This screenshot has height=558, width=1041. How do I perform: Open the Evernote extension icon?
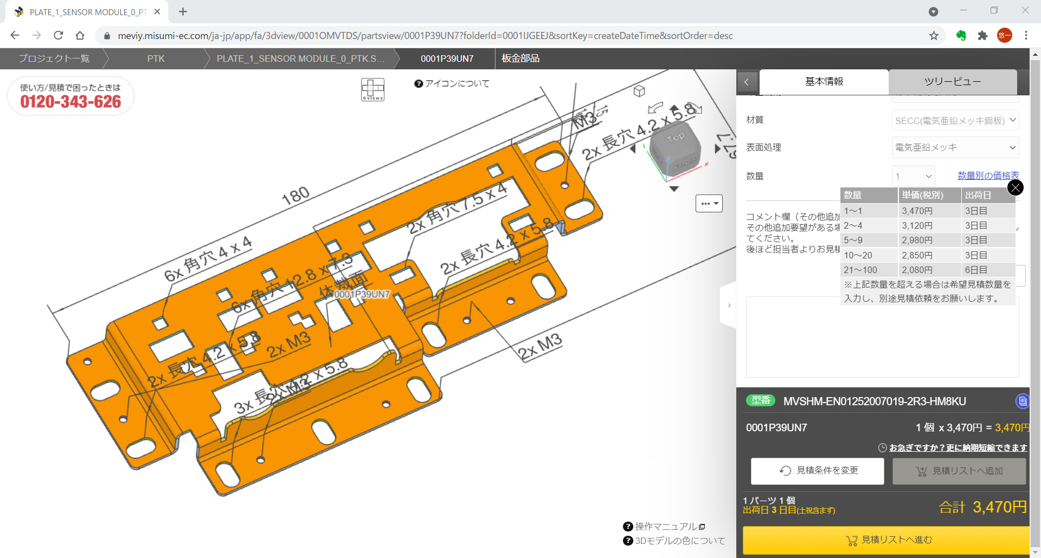click(961, 35)
